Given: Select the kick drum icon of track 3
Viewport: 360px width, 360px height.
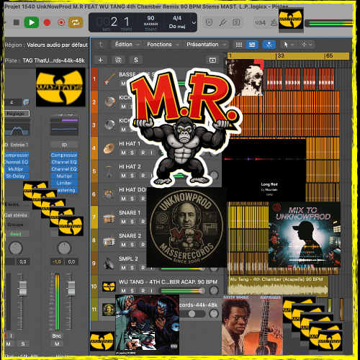Looking at the screenshot, I should (x=109, y=125).
